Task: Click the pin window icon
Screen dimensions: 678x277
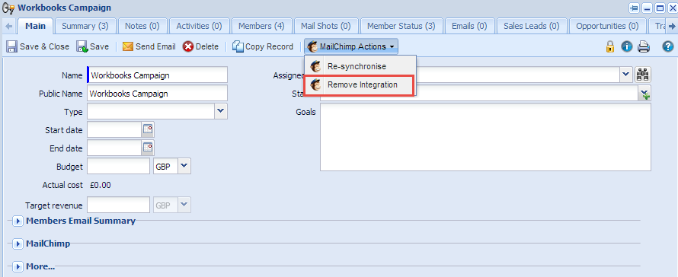Action: point(635,8)
